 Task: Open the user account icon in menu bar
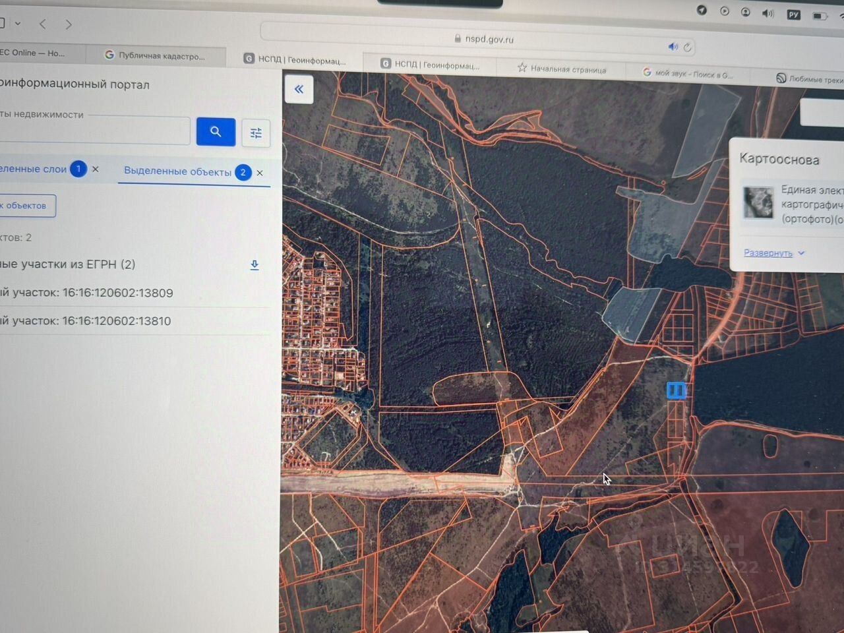[746, 12]
